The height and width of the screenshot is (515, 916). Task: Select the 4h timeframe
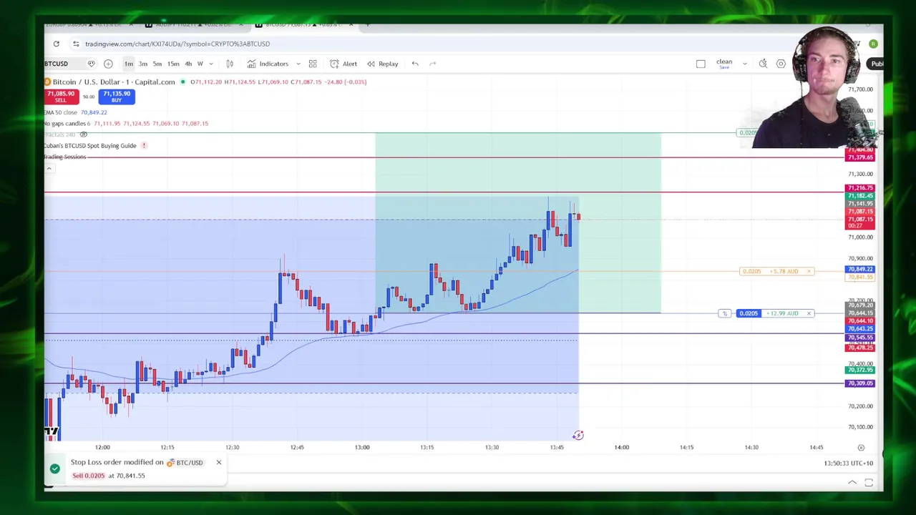coord(188,64)
